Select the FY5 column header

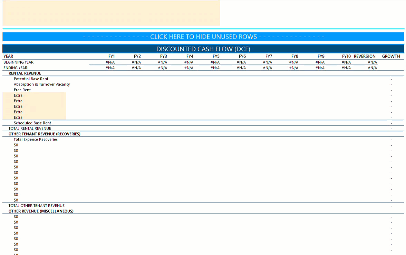[x=216, y=56]
